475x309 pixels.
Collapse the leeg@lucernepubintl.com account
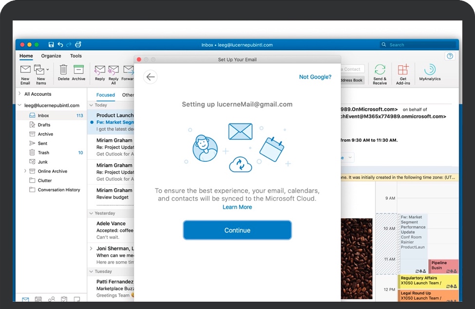pyautogui.click(x=19, y=105)
